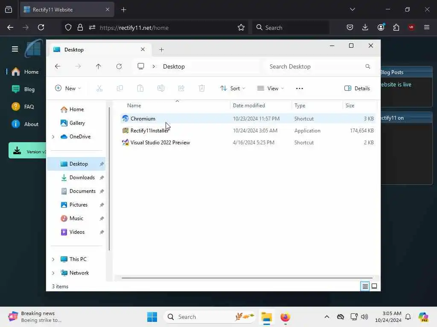The image size is (437, 327).
Task: Go back in File Explorer
Action: point(58,66)
